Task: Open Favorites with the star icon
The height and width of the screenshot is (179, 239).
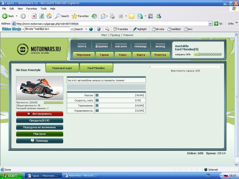Action: point(74,16)
